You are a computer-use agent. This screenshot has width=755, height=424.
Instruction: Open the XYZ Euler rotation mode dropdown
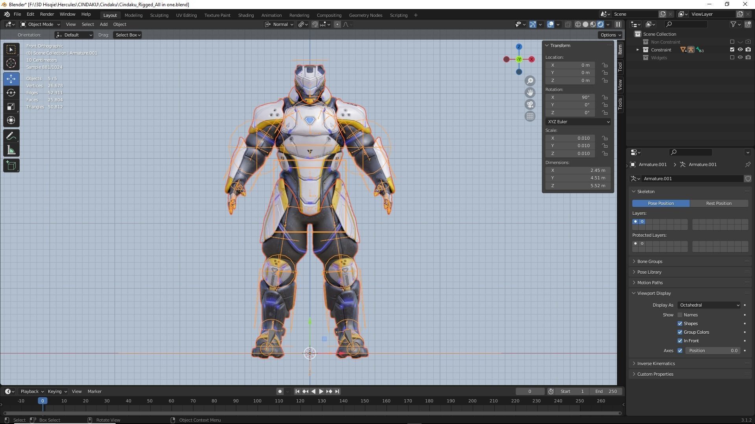point(578,122)
